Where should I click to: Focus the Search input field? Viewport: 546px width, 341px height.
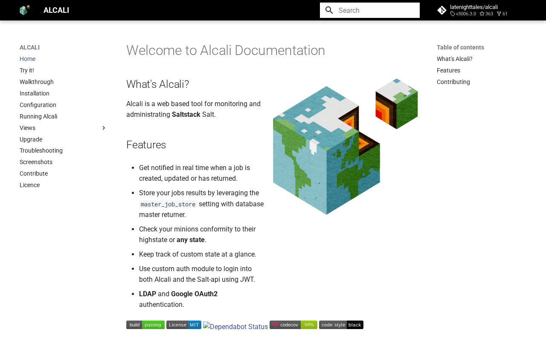[x=370, y=10]
